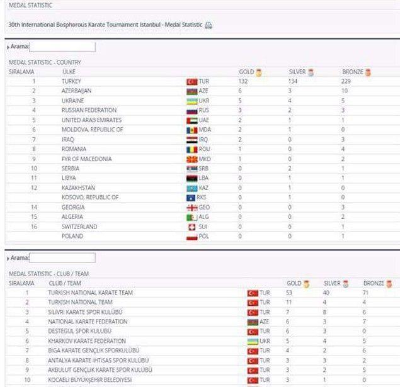Sort country table by SIRALAMA header
Screen dimensions: 400x387
[x=21, y=72]
